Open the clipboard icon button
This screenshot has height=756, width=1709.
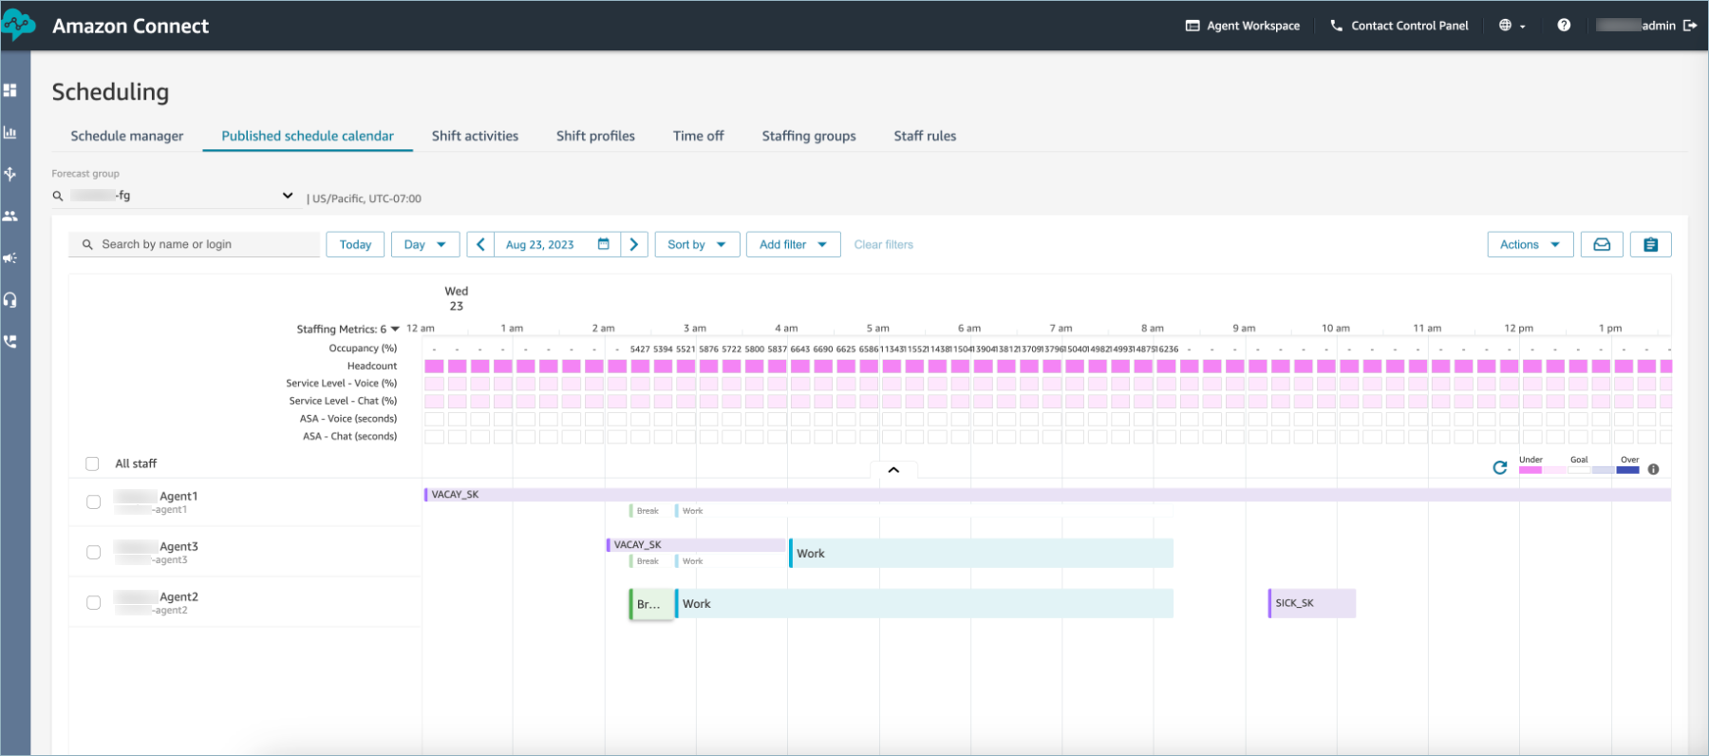point(1650,244)
